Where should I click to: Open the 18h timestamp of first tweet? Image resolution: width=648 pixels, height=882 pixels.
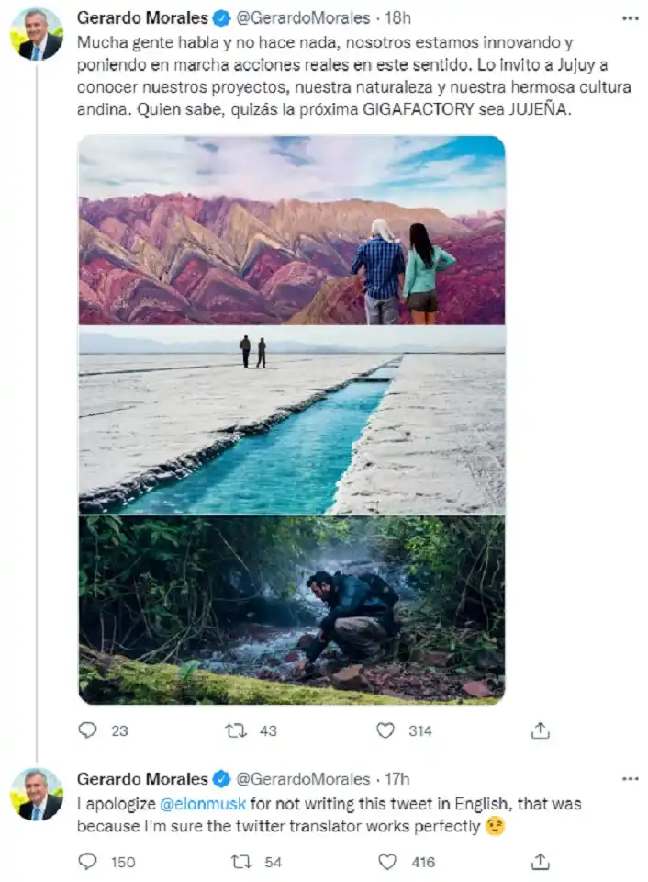pos(400,18)
